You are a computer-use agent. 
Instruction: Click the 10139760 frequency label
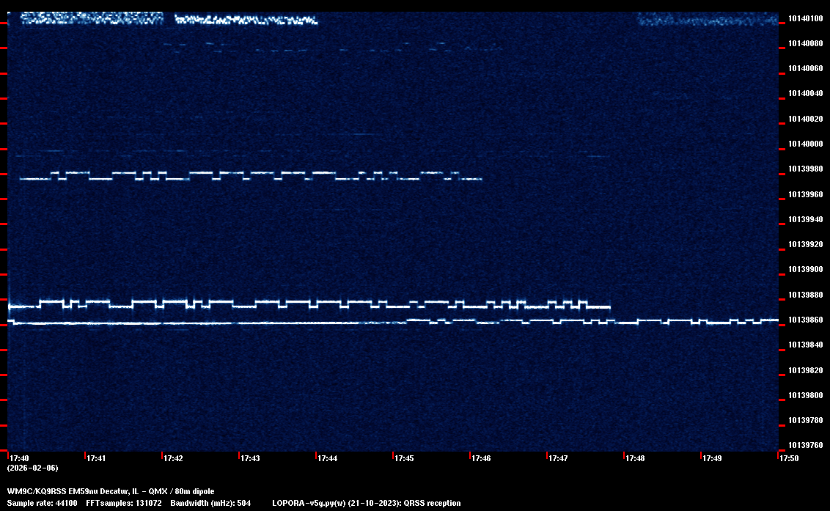[806, 446]
